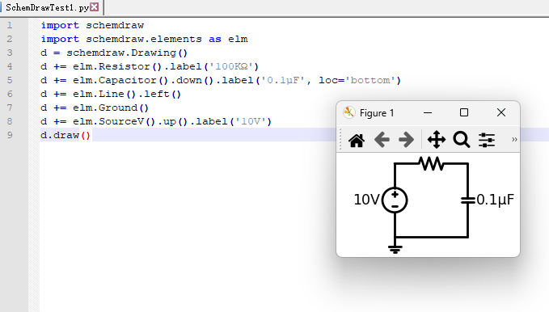Image resolution: width=549 pixels, height=312 pixels.
Task: Open Configure subplots sliders icon
Action: click(x=487, y=140)
